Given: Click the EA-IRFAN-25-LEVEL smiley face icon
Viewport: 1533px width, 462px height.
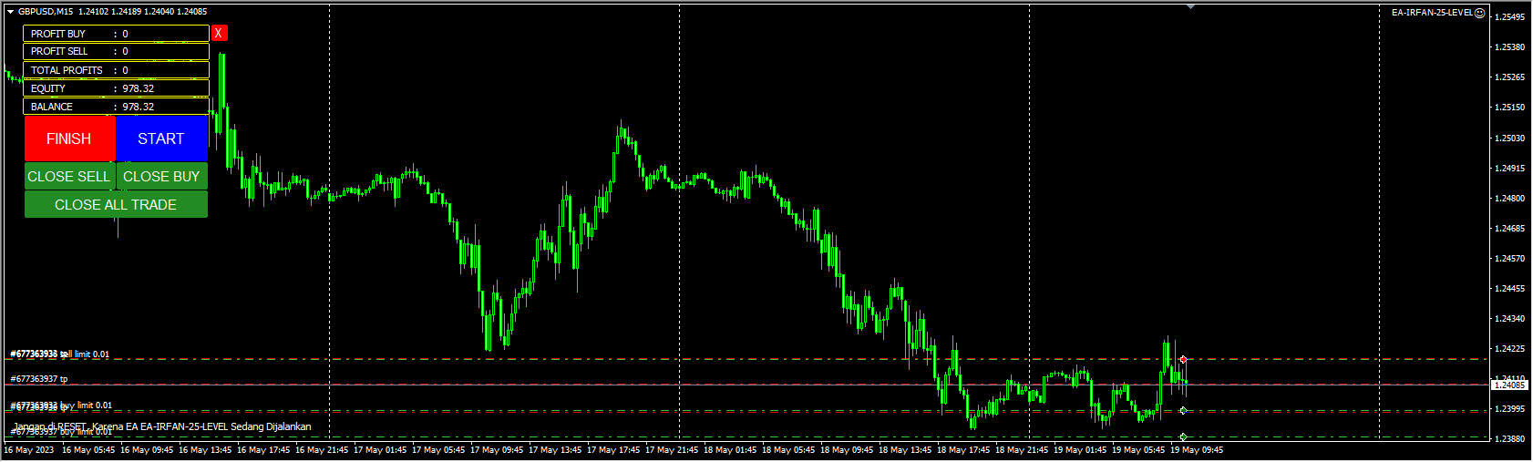Looking at the screenshot, I should (1480, 13).
